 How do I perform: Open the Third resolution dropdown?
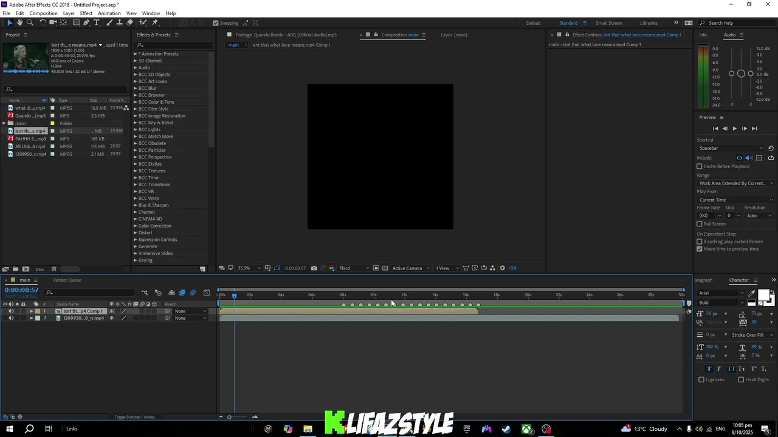(x=354, y=268)
